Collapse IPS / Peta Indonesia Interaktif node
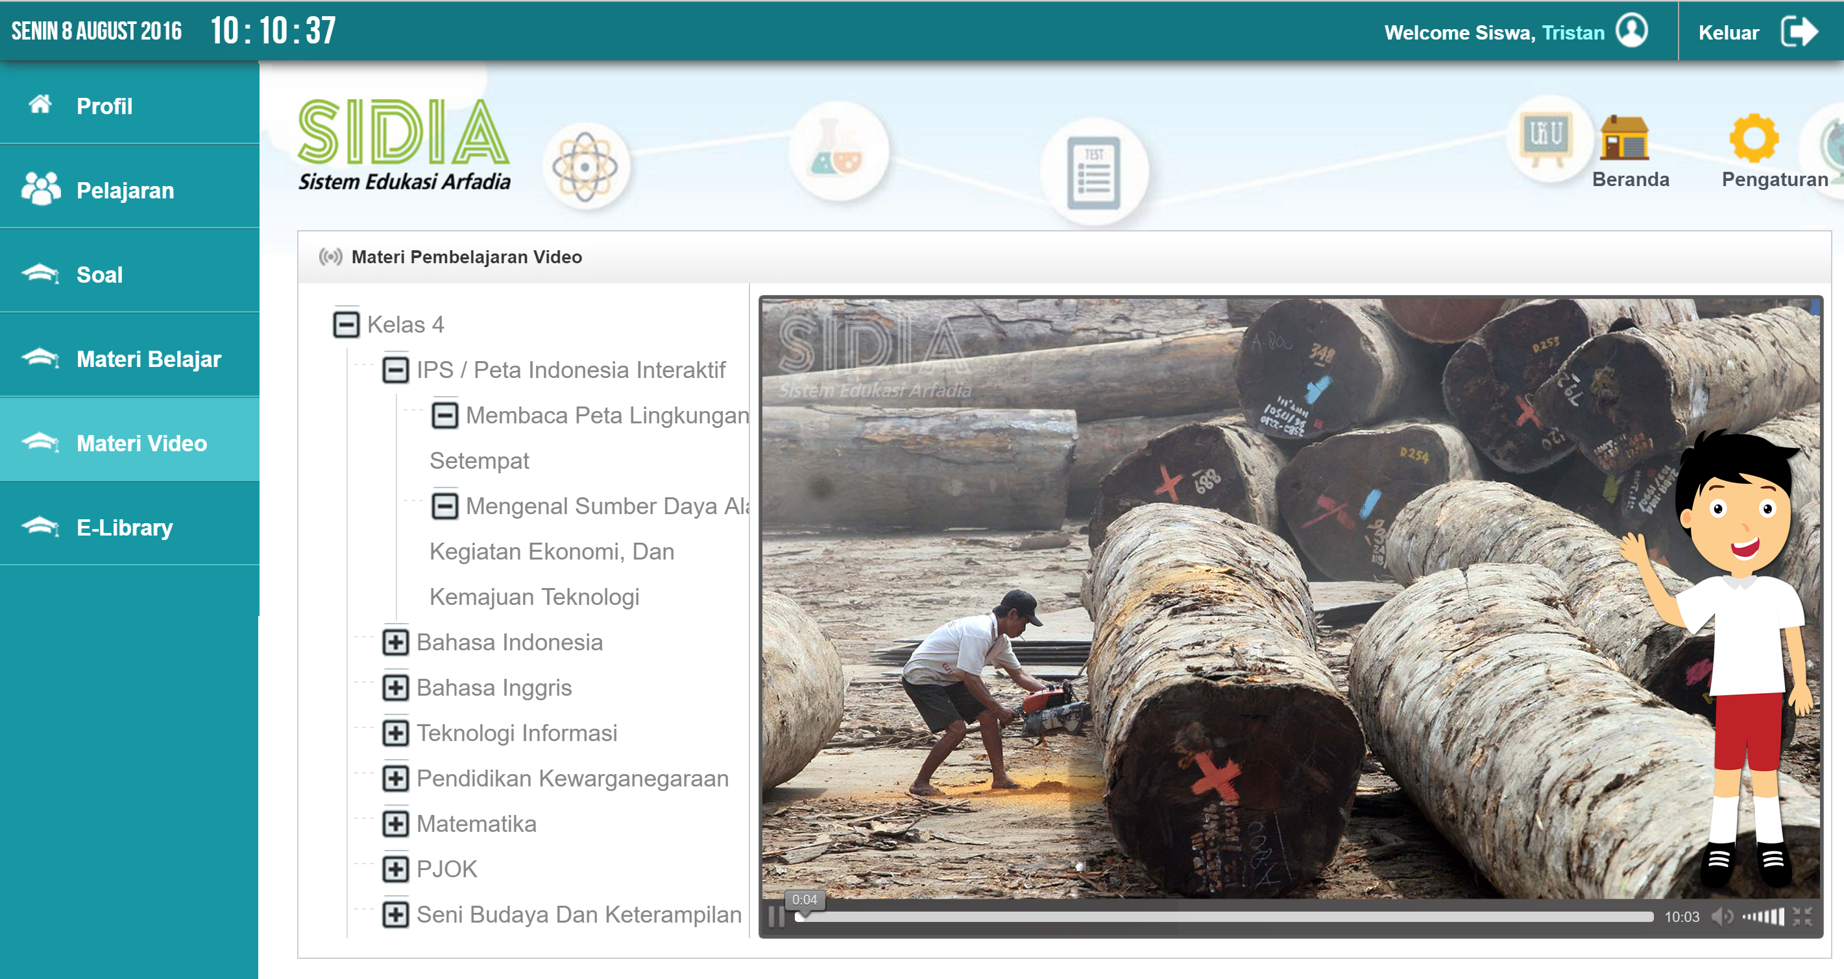 396,370
